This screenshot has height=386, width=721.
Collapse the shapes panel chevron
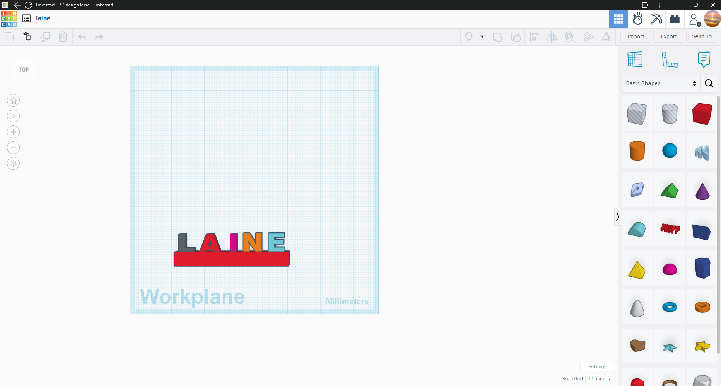point(617,217)
